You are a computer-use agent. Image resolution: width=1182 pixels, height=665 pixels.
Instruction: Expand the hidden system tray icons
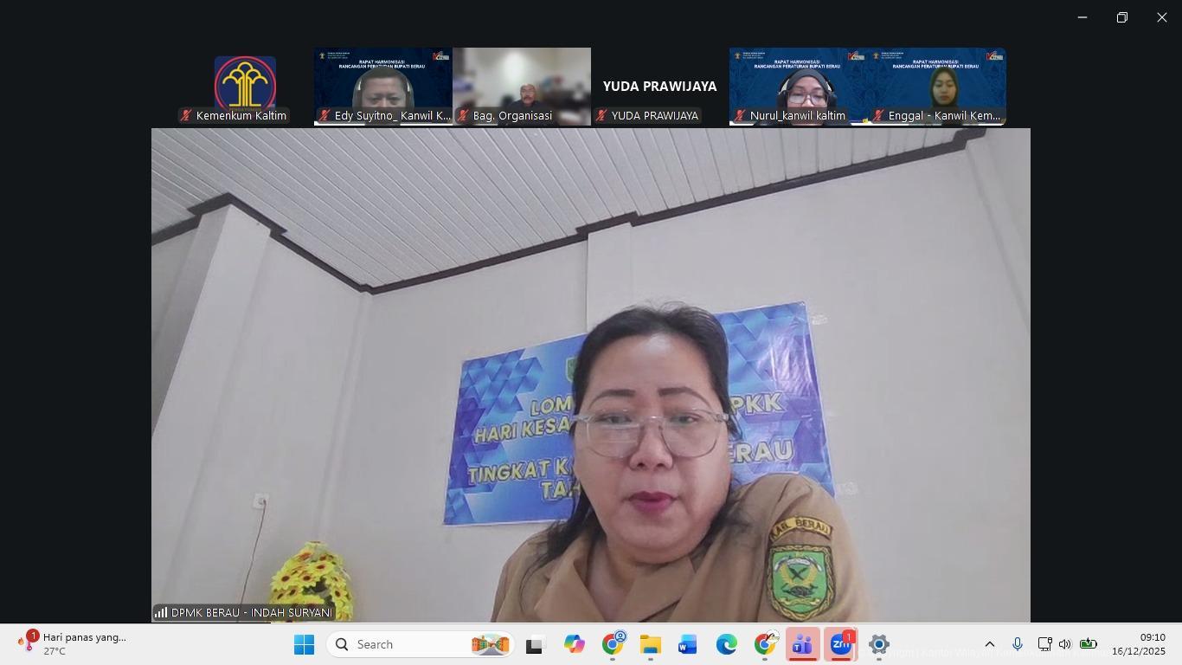[x=990, y=644]
